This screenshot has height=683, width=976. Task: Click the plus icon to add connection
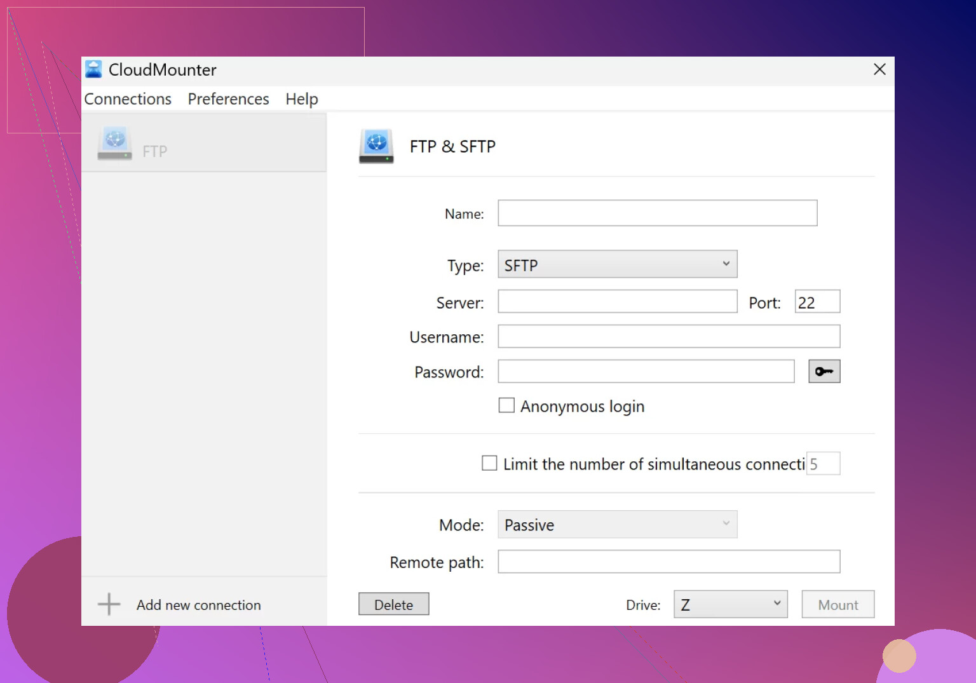tap(109, 604)
